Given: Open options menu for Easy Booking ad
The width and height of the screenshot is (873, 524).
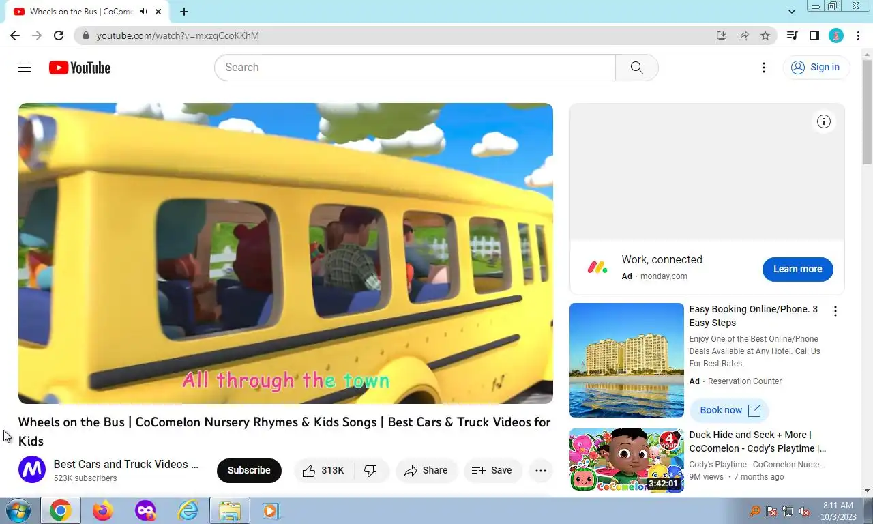Looking at the screenshot, I should pyautogui.click(x=835, y=311).
